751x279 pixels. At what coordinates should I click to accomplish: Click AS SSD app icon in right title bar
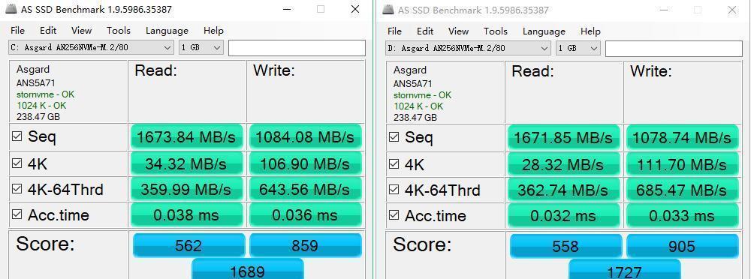388,10
